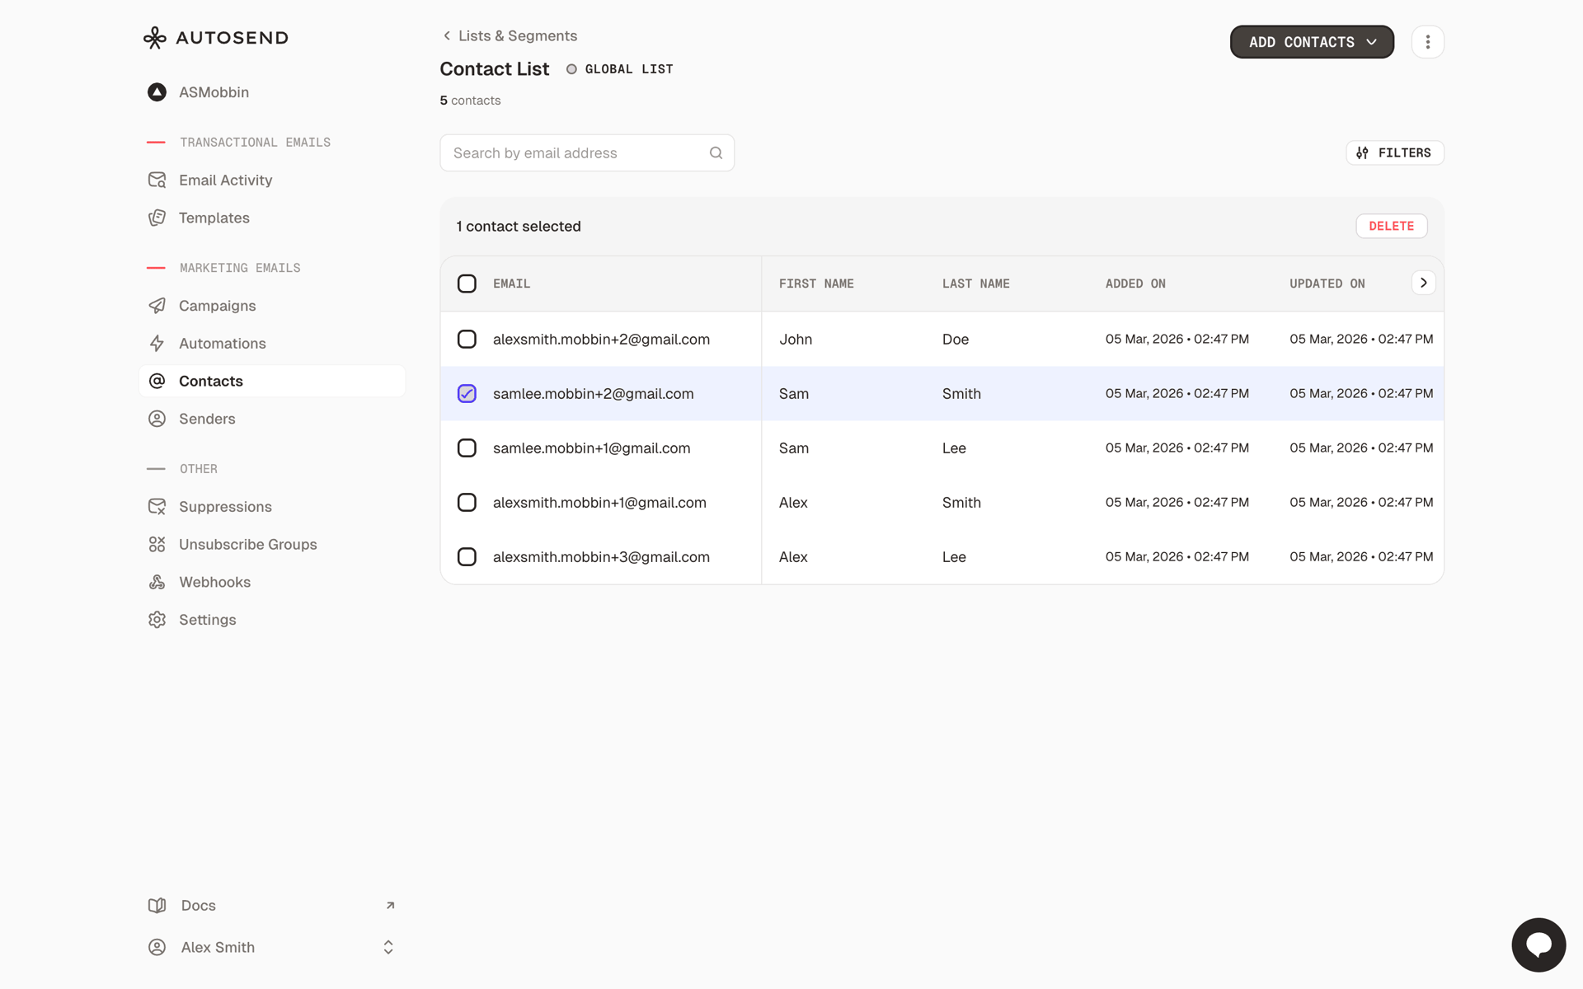The image size is (1583, 989).
Task: Check the alexsmith.mobbin+2@gmail.com row checkbox
Action: pos(467,339)
